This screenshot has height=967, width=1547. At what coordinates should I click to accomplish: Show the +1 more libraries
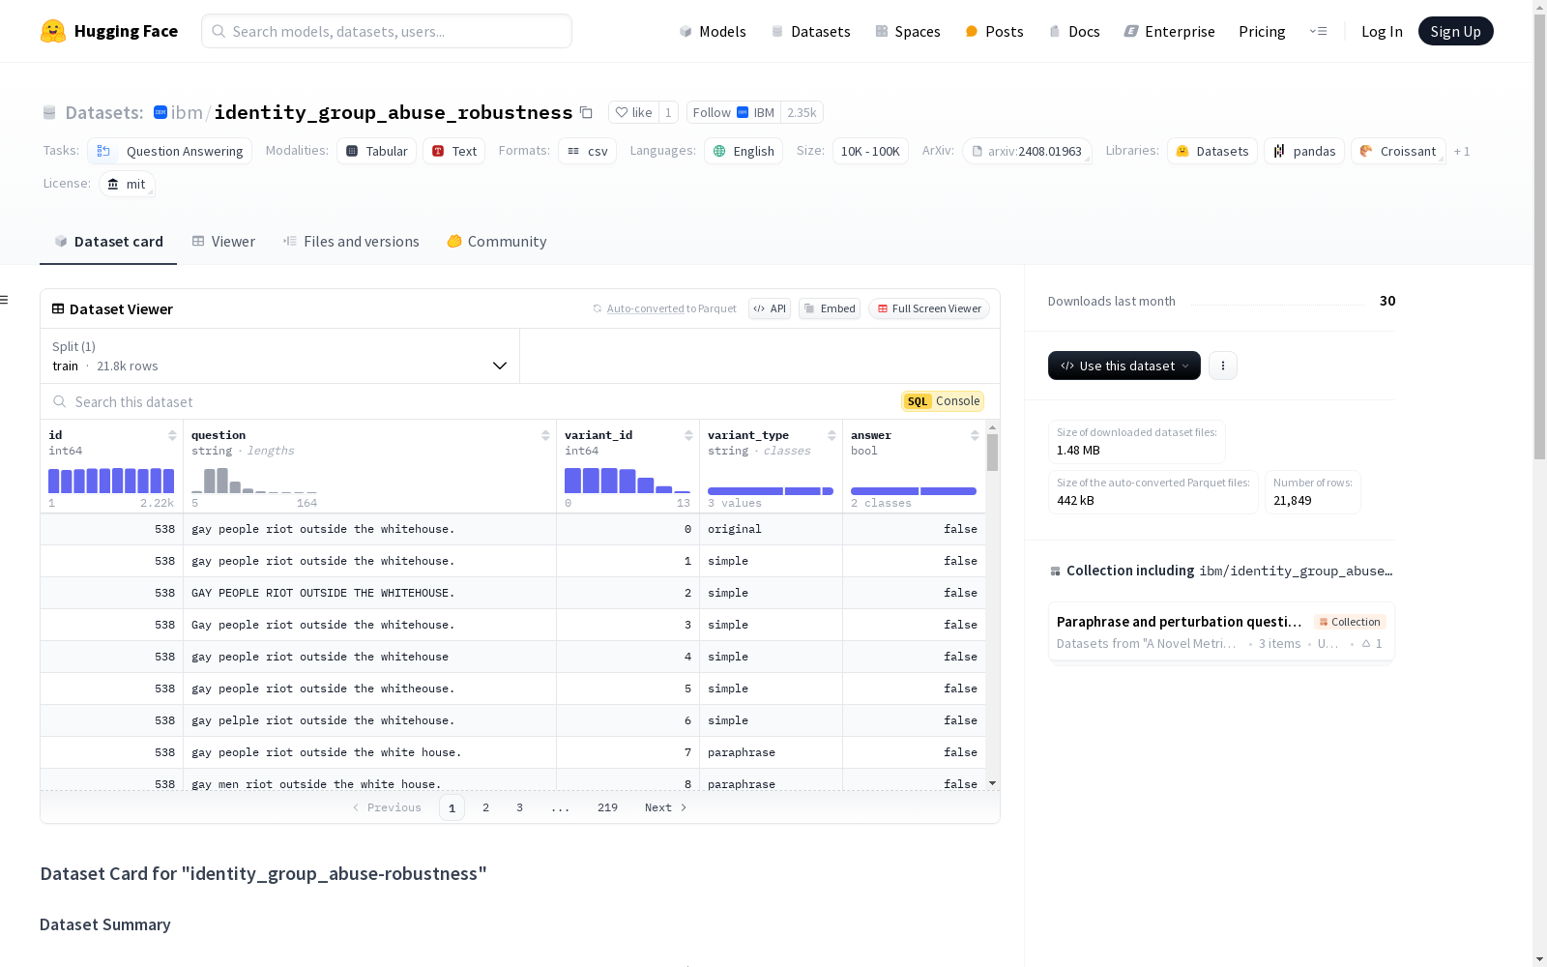(1462, 151)
